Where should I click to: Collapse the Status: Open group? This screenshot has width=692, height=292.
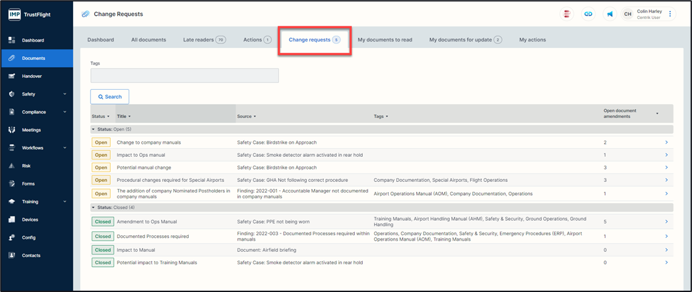tap(94, 129)
